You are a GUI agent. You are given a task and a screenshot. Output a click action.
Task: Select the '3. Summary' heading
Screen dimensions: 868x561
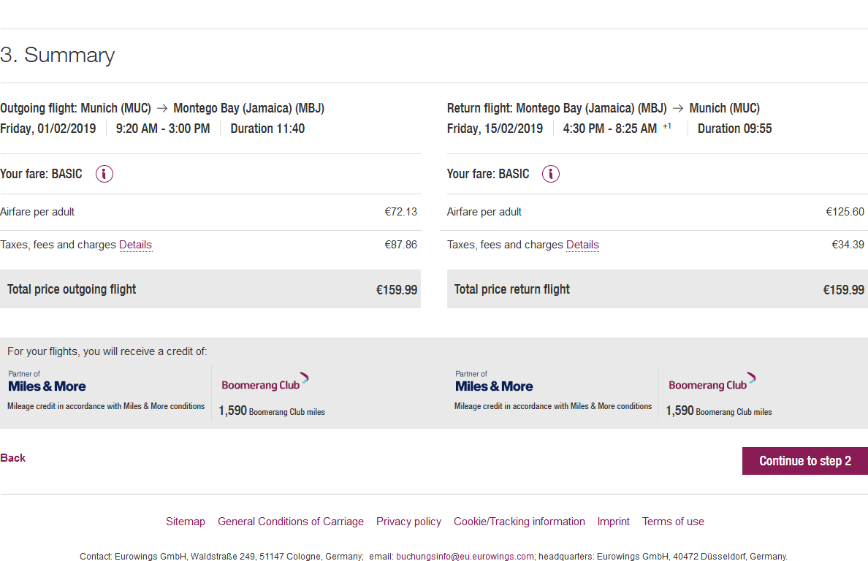58,55
